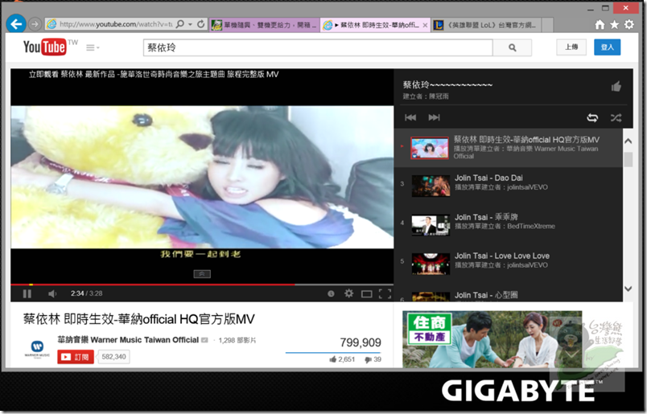Open a new blank tab
Screen dimensions: 647x414
click(x=547, y=25)
